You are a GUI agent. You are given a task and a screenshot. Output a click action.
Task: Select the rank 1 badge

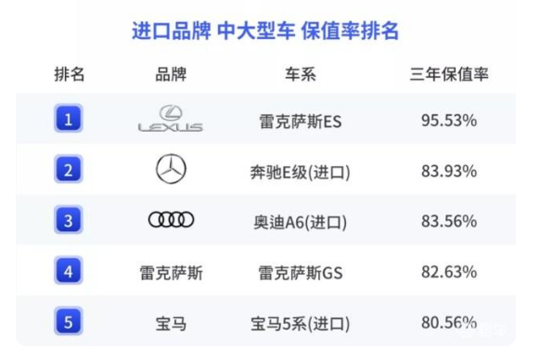(x=68, y=118)
